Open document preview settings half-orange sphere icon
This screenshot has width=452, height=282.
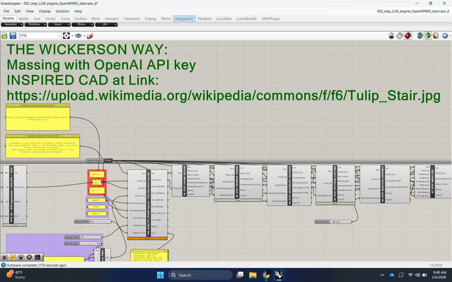(x=436, y=36)
